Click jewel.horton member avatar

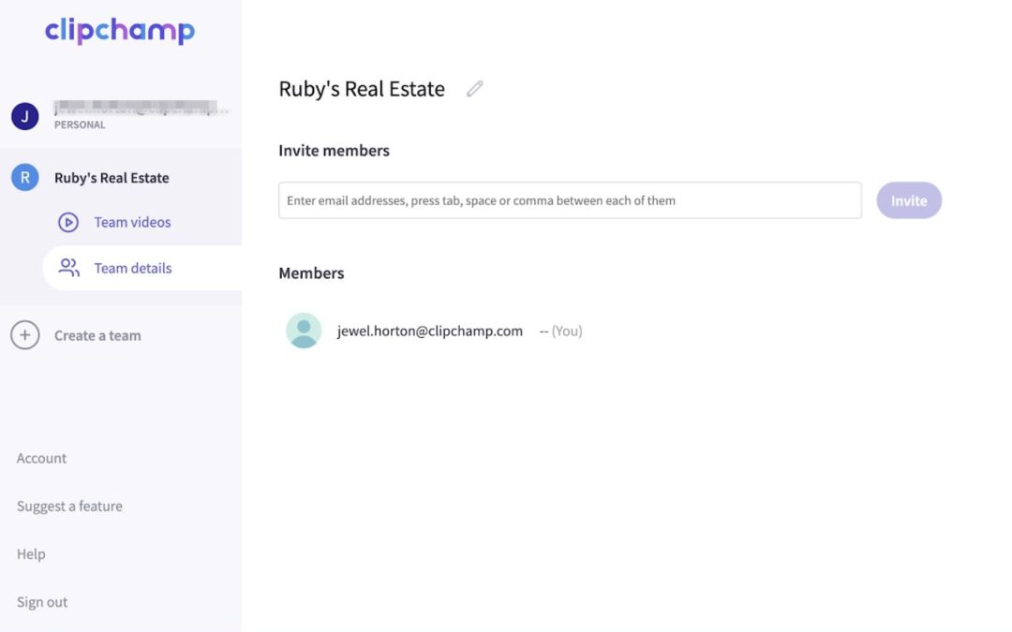[304, 331]
